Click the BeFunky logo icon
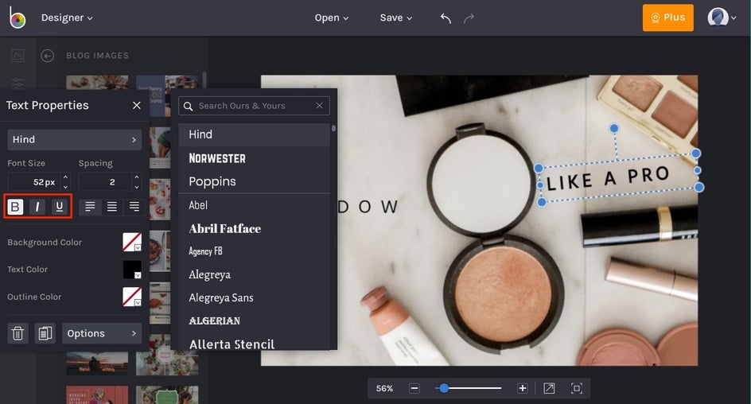751x404 pixels. click(17, 17)
